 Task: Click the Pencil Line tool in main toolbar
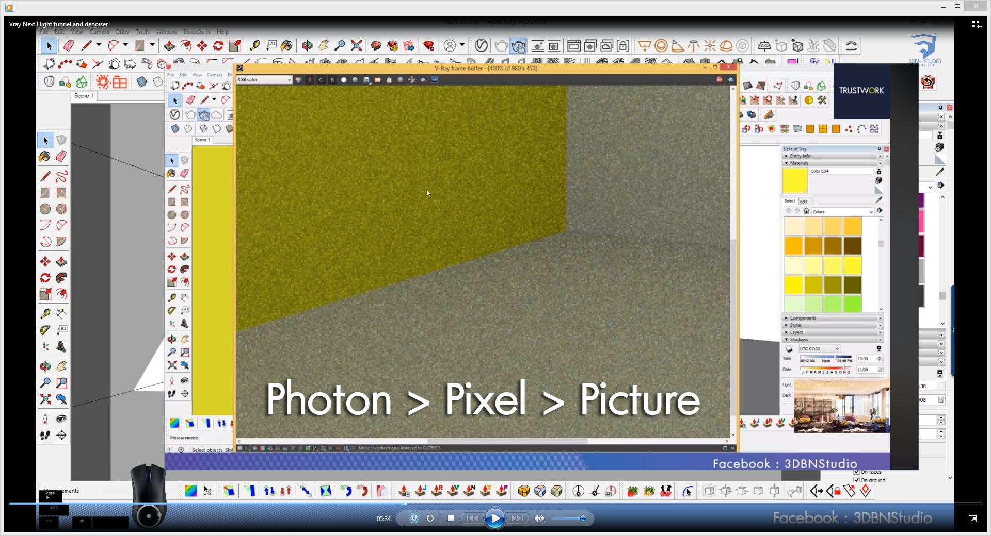click(86, 46)
